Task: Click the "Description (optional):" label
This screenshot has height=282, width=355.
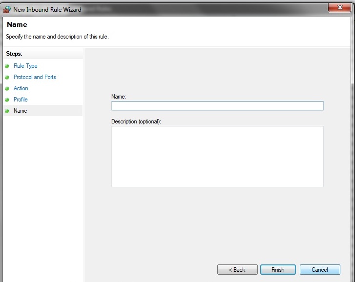Action: [136, 121]
